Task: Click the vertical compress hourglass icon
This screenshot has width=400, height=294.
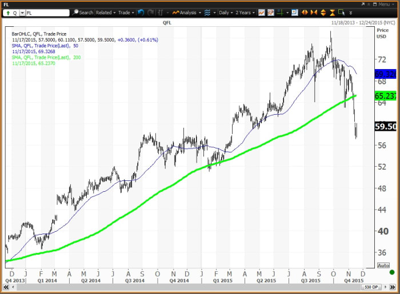Action: click(x=332, y=13)
